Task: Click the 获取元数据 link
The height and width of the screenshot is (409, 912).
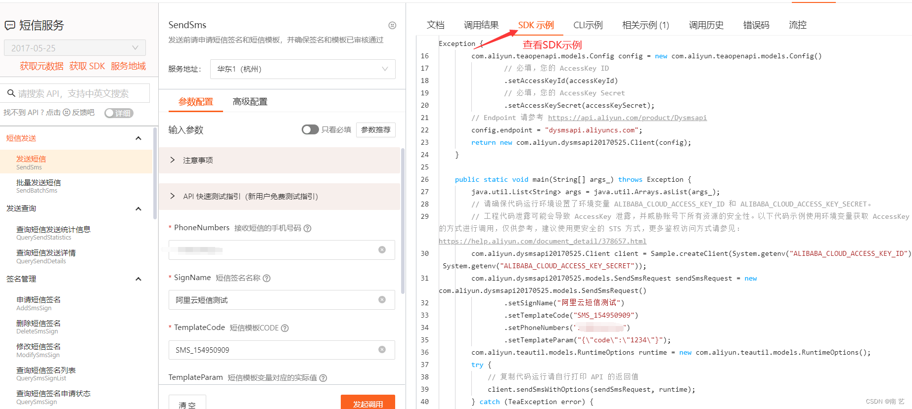Action: coord(42,66)
